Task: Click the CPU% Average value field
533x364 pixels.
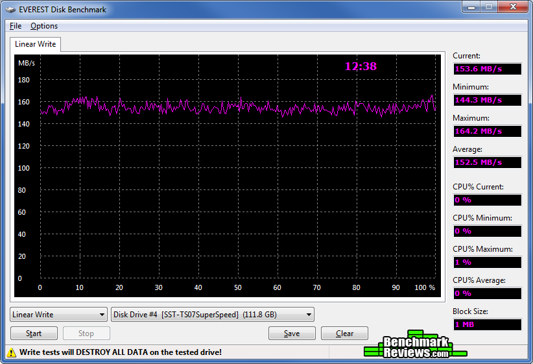Action: pos(488,293)
